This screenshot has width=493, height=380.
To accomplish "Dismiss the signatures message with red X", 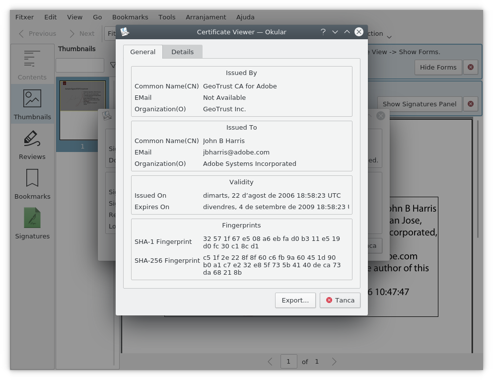I will 470,104.
